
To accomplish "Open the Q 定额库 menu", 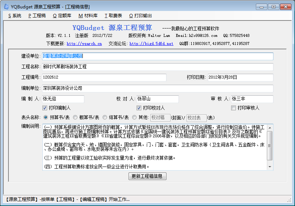I will (x=62, y=16).
